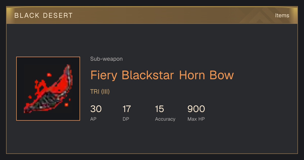Click the Fiery Blackstar Horn Bow icon

point(48,89)
